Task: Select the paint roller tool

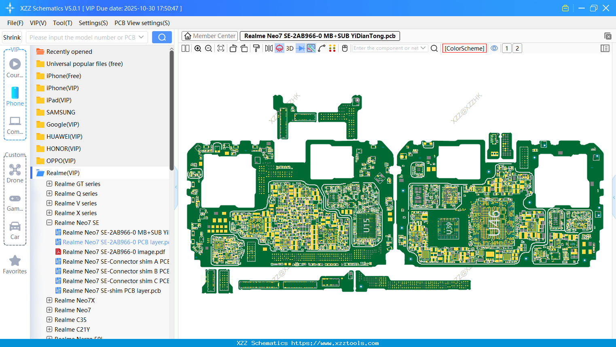Action: [256, 48]
